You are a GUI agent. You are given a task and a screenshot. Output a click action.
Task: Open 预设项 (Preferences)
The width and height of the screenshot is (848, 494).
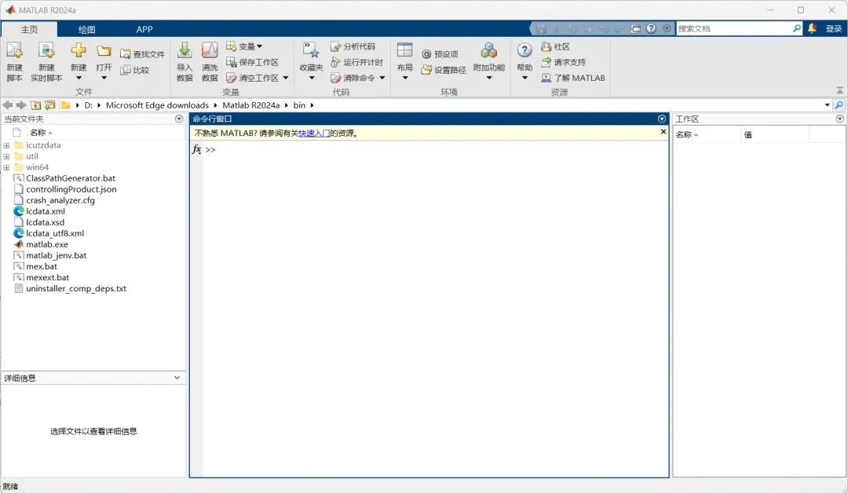point(440,54)
